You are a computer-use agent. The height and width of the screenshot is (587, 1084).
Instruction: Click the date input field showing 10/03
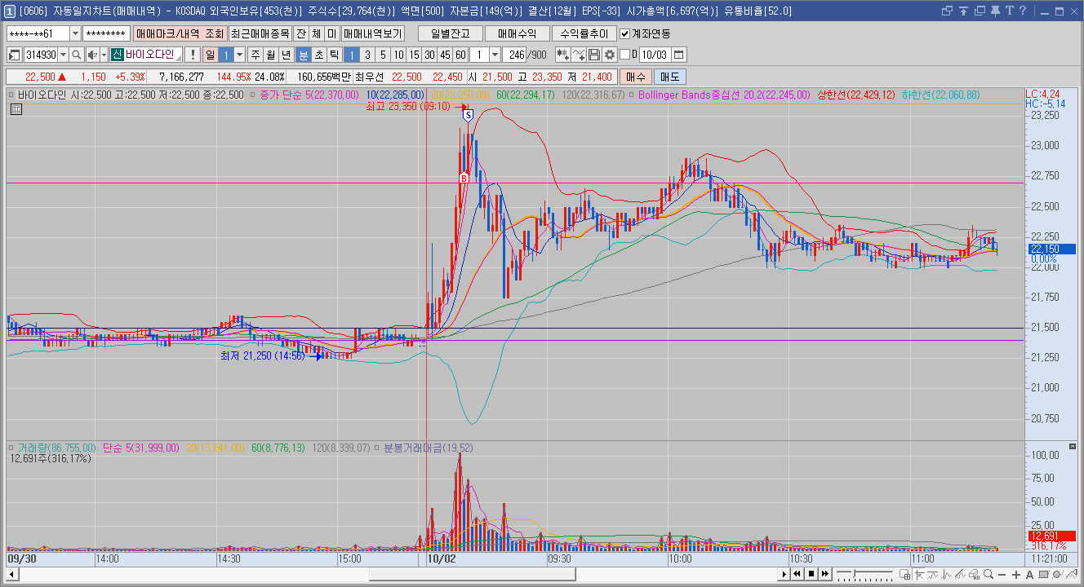coord(655,55)
